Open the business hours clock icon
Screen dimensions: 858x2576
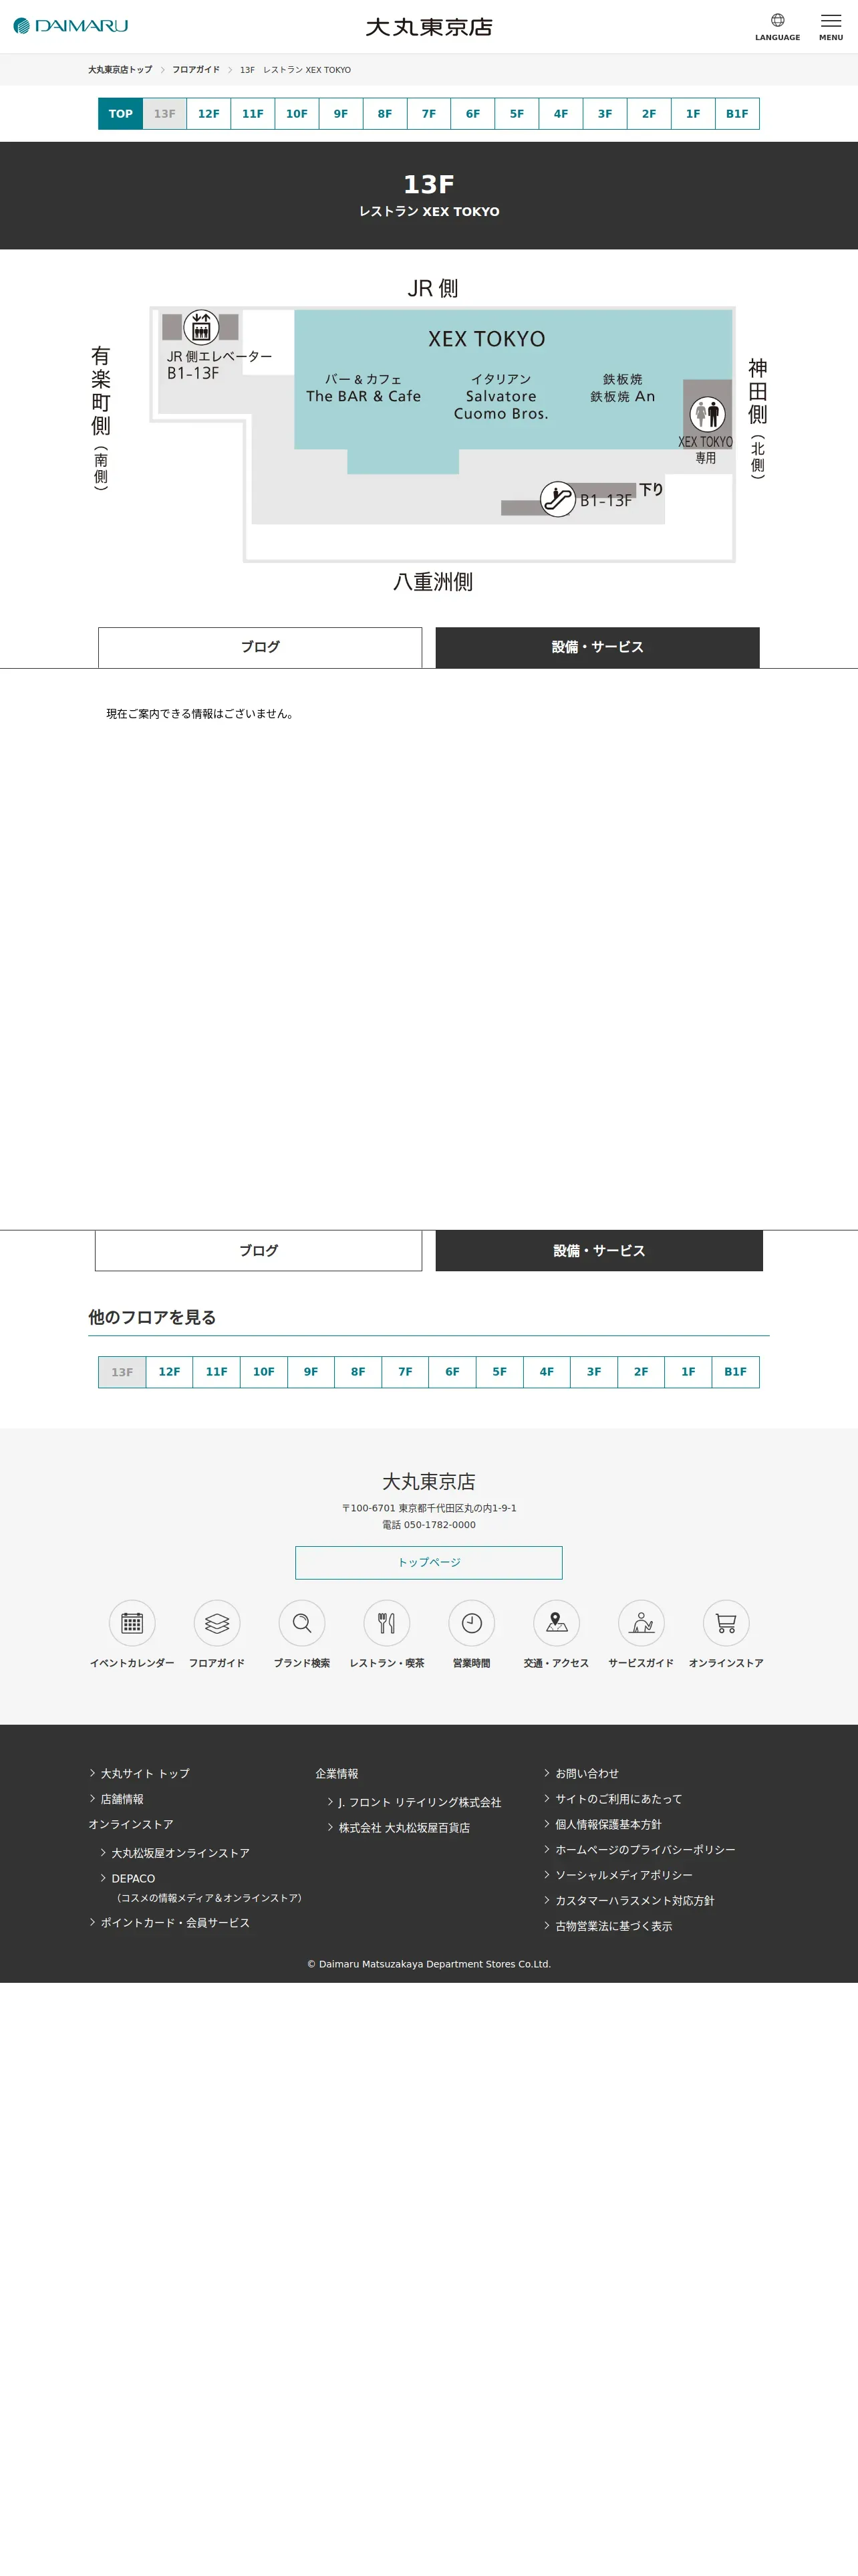pos(472,1623)
